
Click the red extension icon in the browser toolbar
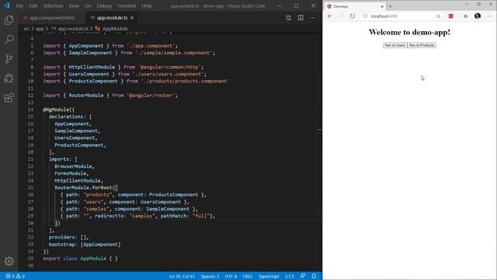pyautogui.click(x=450, y=16)
